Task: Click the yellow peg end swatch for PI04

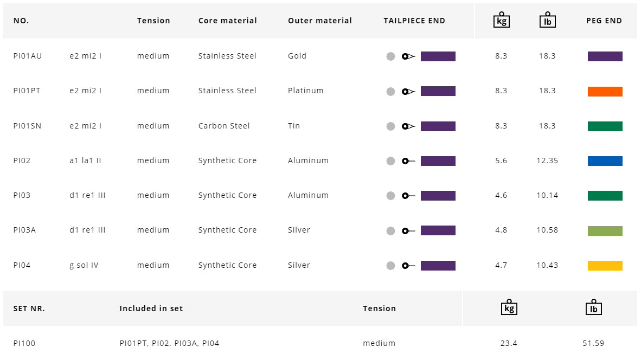Action: click(x=605, y=266)
